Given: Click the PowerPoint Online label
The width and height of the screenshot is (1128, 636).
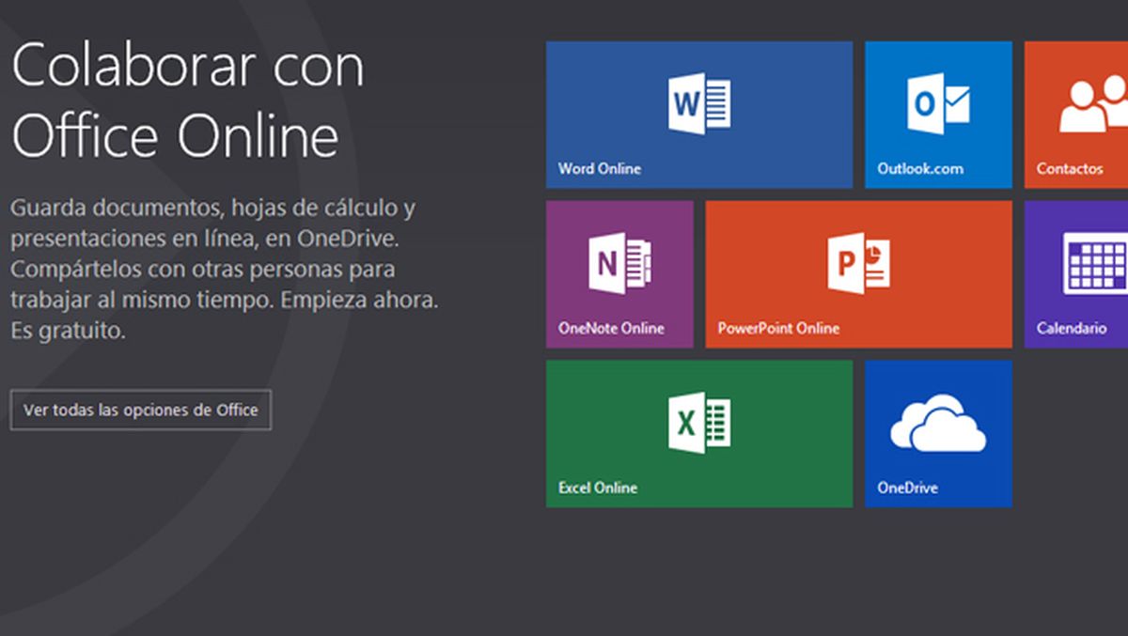Looking at the screenshot, I should (778, 329).
